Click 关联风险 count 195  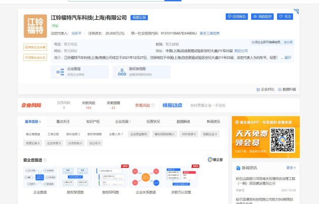tap(89, 108)
